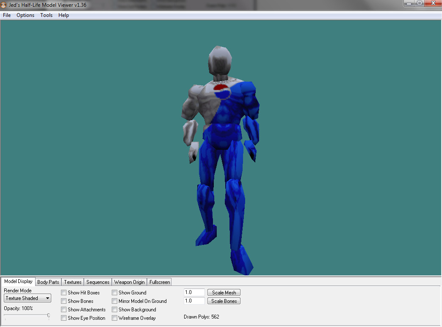Open the Textures tab
The height and width of the screenshot is (327, 442).
pos(72,282)
